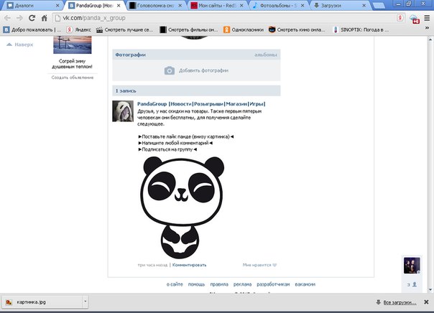Click the Наверх scroll-to-top button
Image resolution: width=434 pixels, height=313 pixels.
coord(20,45)
